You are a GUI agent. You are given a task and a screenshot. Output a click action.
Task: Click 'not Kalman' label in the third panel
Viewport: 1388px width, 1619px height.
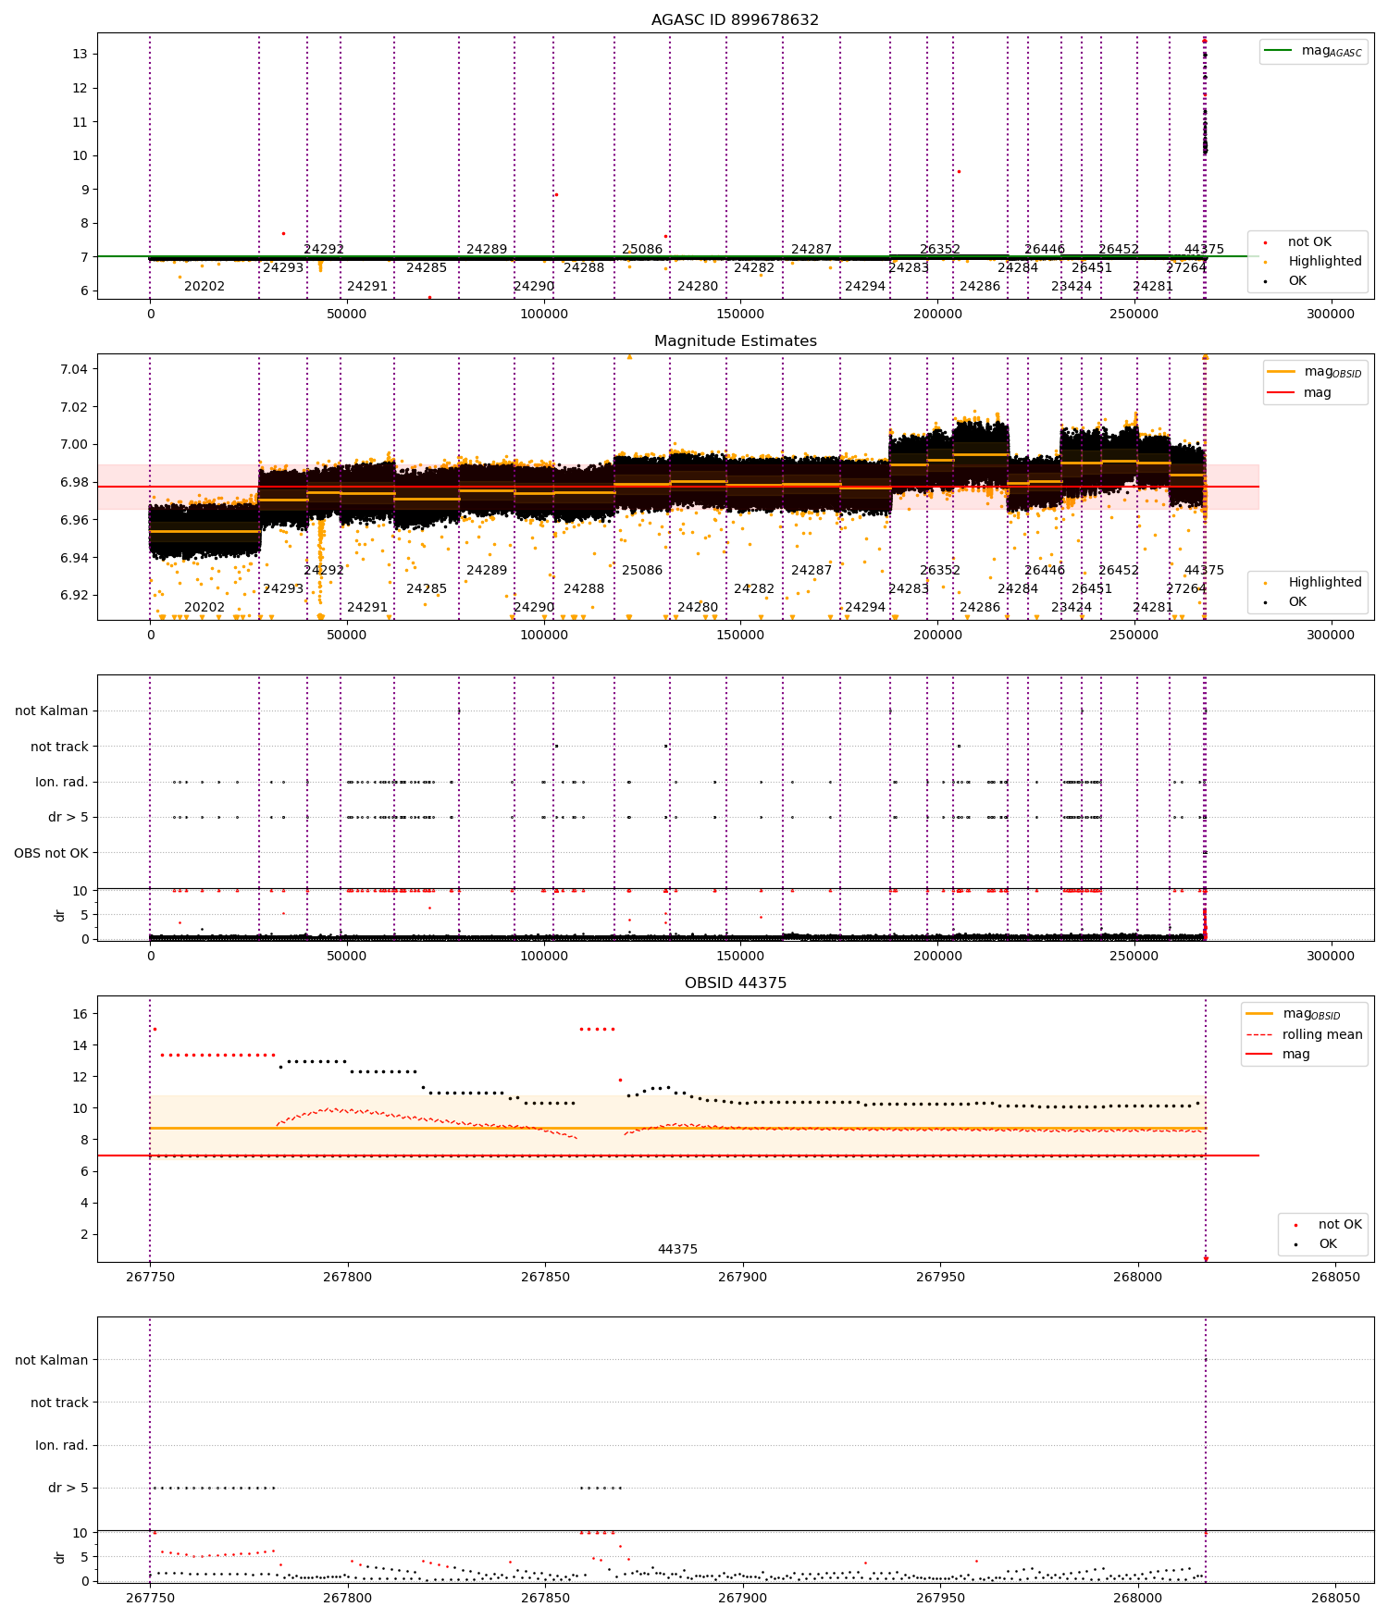click(x=52, y=711)
